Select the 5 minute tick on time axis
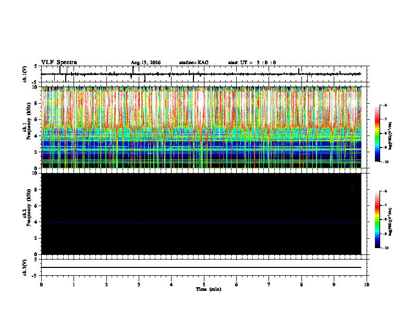This screenshot has width=413, height=319. (204, 285)
